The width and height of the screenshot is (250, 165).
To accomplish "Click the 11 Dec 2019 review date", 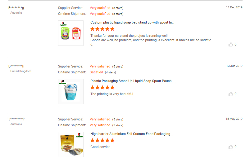I will tap(234, 7).
